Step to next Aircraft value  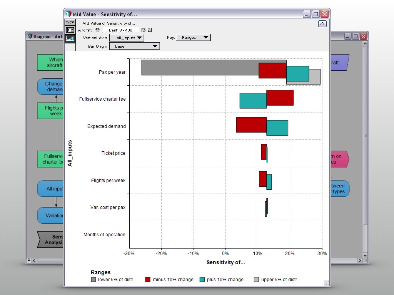tap(150, 30)
